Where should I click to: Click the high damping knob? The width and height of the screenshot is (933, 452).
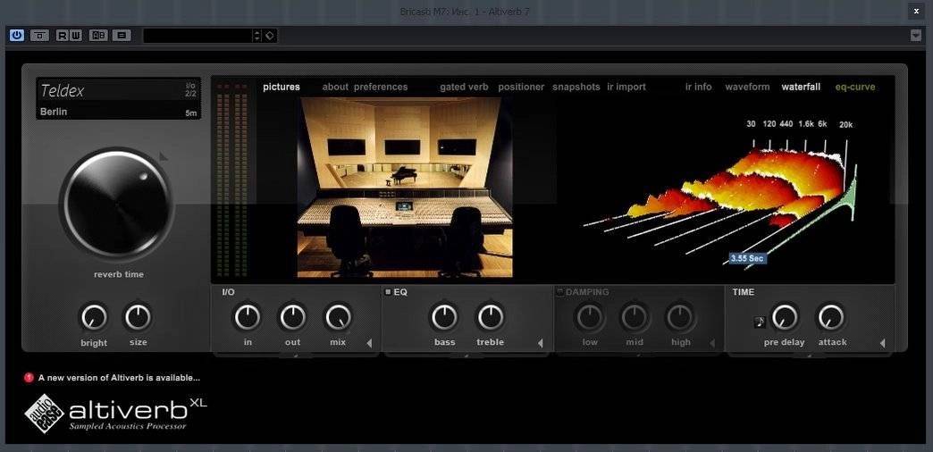tap(680, 318)
